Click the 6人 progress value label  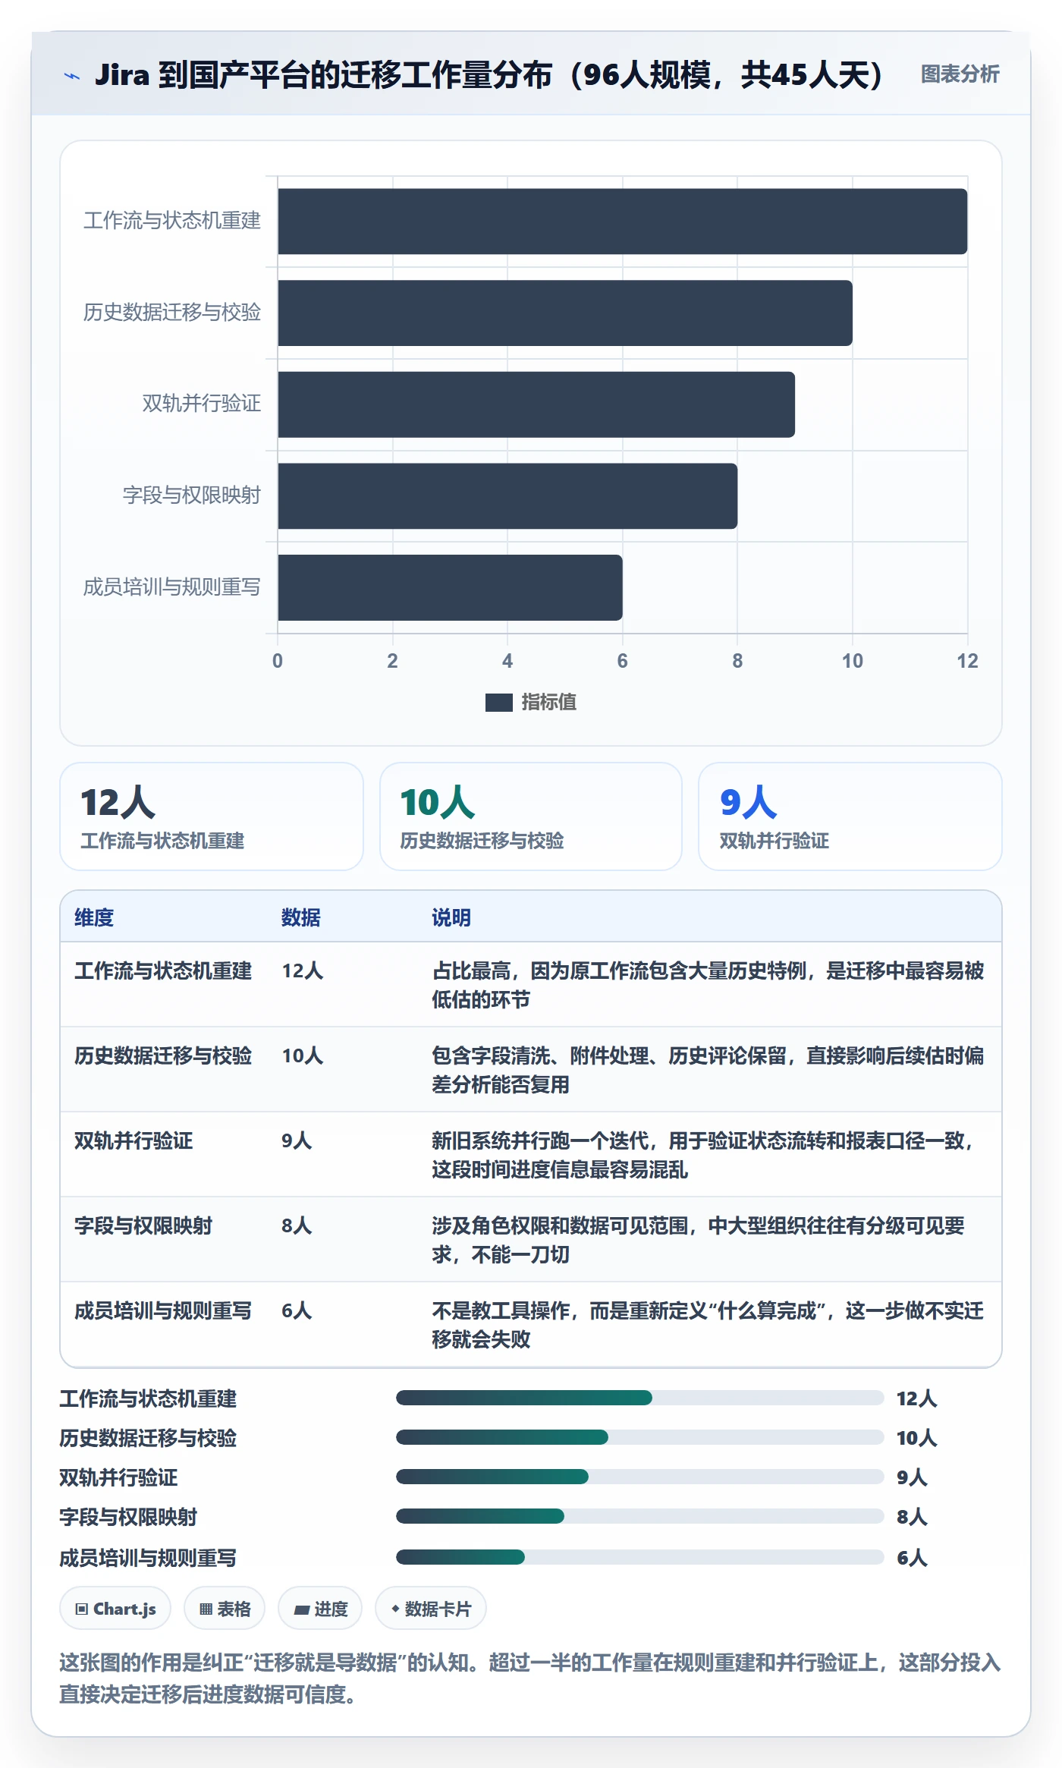912,1558
